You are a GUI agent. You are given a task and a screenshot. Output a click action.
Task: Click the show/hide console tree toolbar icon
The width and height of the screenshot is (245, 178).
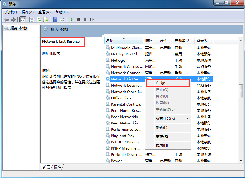(x=23, y=19)
